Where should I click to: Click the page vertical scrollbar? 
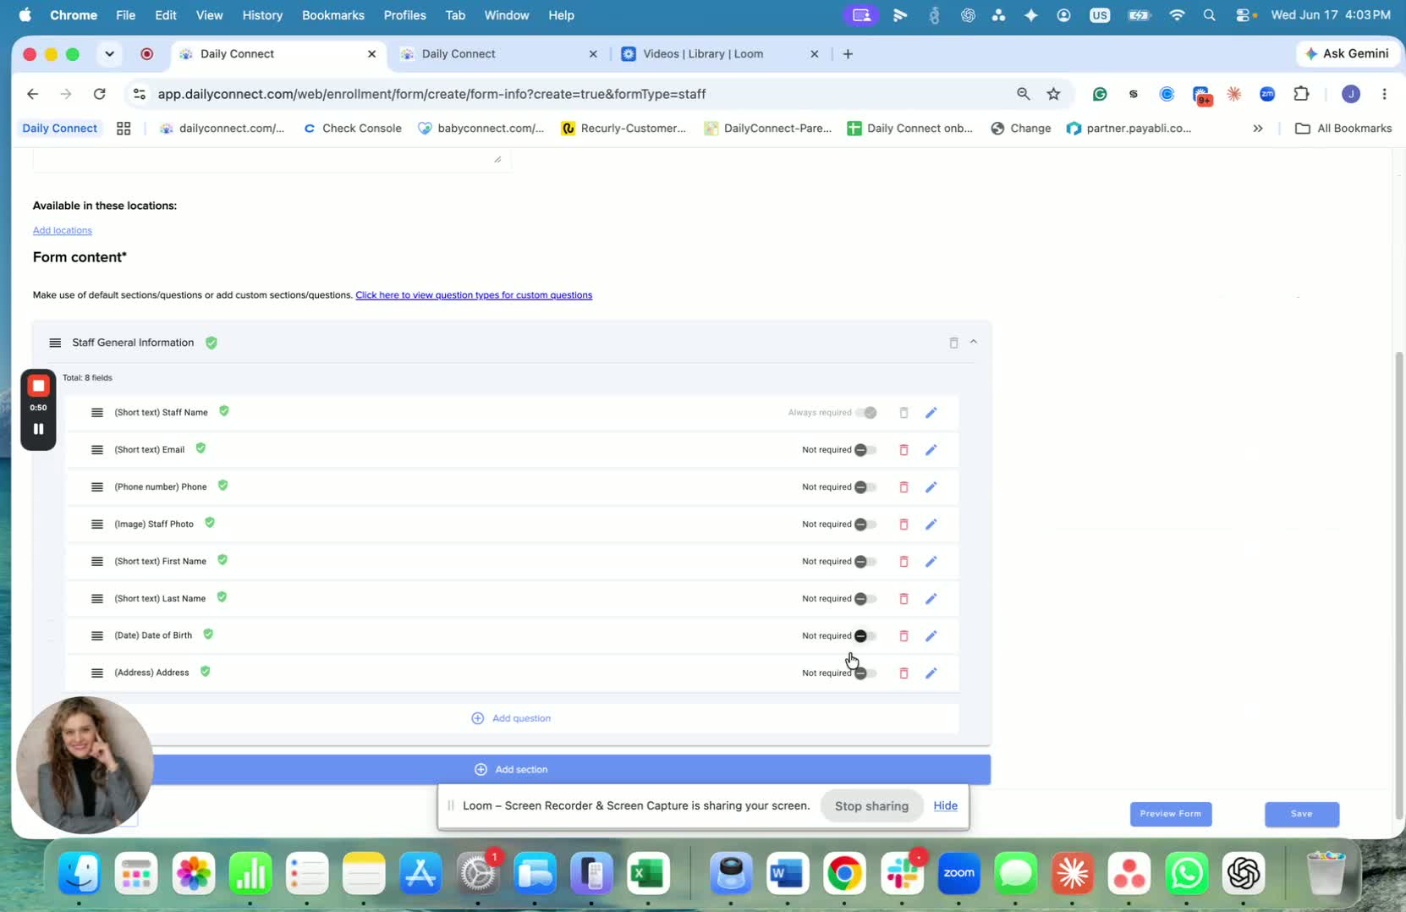(1398, 584)
